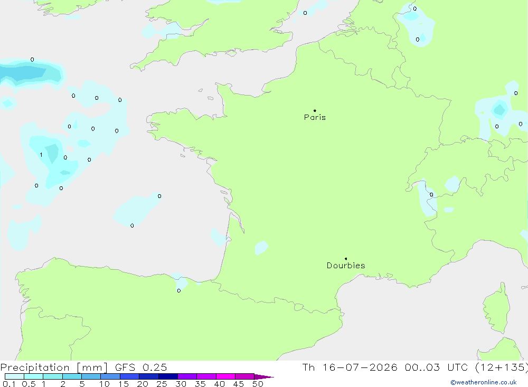Click the "(12+135)" forecast offset text
The height and width of the screenshot is (387, 528).
[x=501, y=367]
